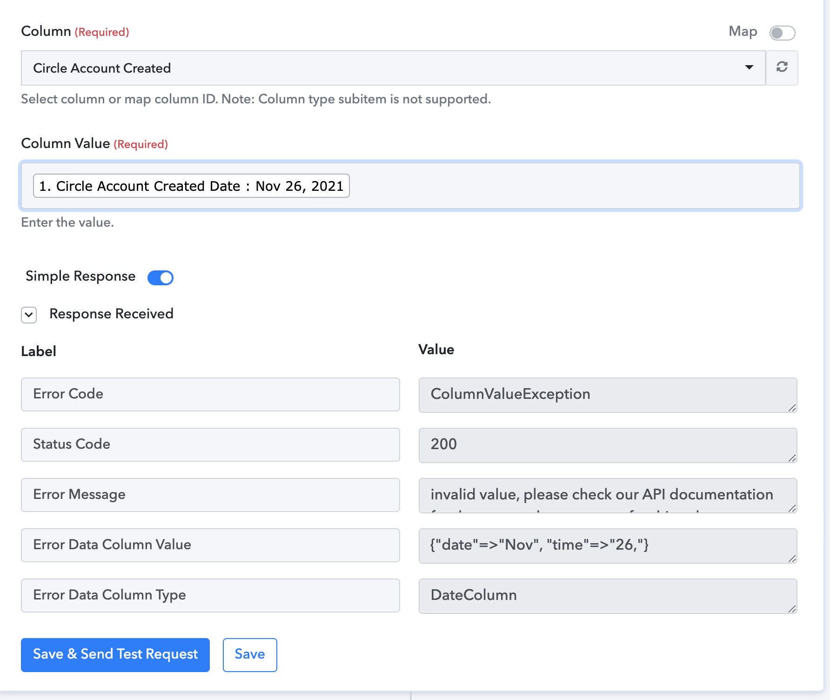Image resolution: width=830 pixels, height=700 pixels.
Task: Open the Column dropdown showing Circle Account Created
Action: [393, 68]
